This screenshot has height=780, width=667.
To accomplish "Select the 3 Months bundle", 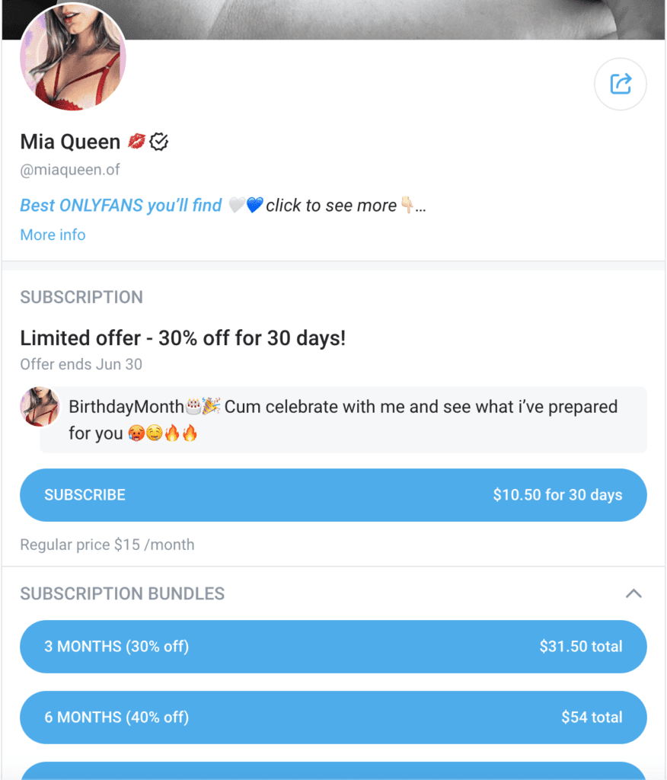I will point(333,647).
